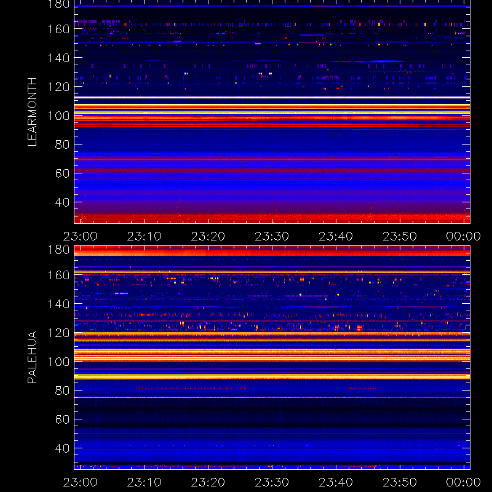The height and width of the screenshot is (492, 492).
Task: Select 40 label on Learmonth frequency axis
Action: point(62,202)
